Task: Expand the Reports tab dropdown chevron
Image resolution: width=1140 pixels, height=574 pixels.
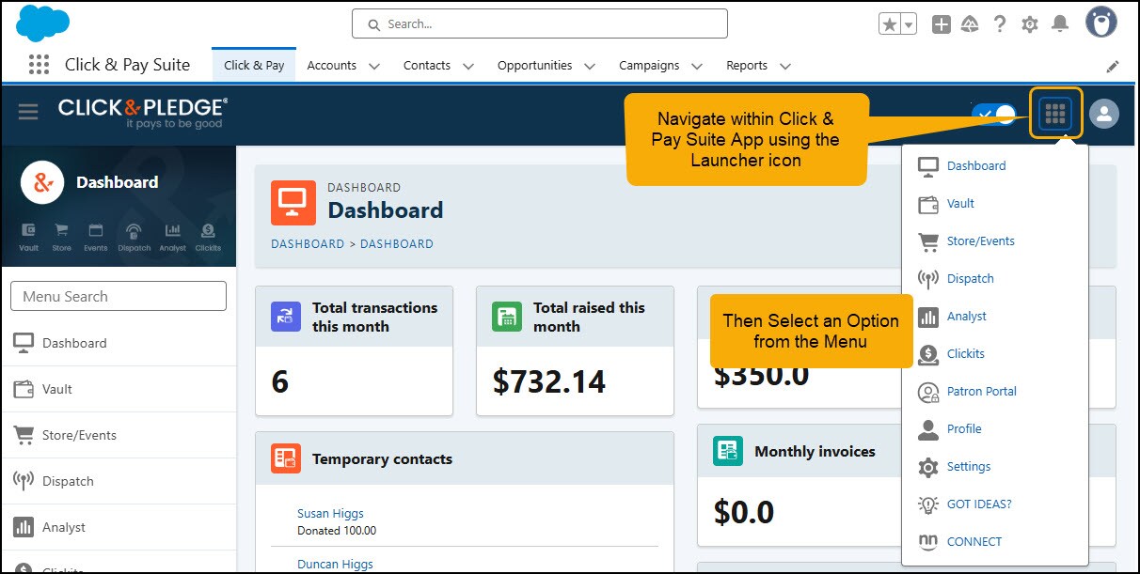Action: click(x=785, y=66)
